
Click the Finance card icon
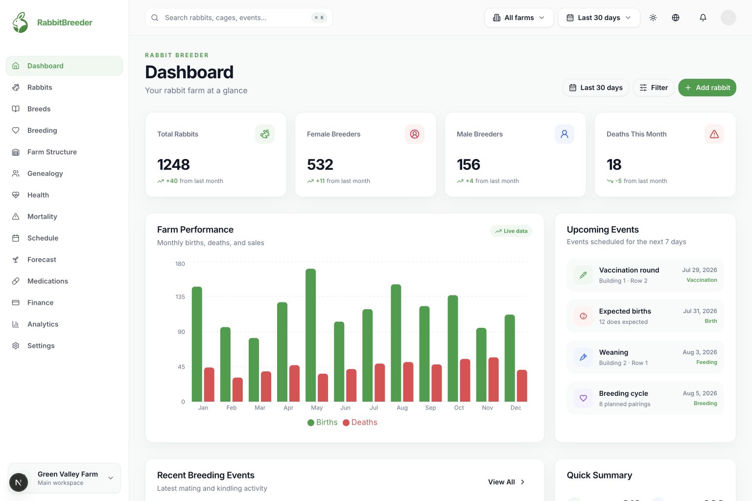(x=16, y=302)
